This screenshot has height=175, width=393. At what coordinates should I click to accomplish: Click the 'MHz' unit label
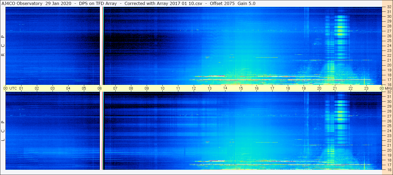point(388,88)
